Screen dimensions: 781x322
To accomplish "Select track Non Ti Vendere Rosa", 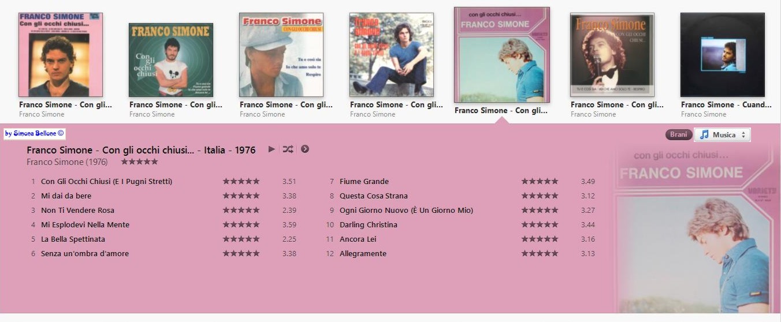I will click(77, 210).
